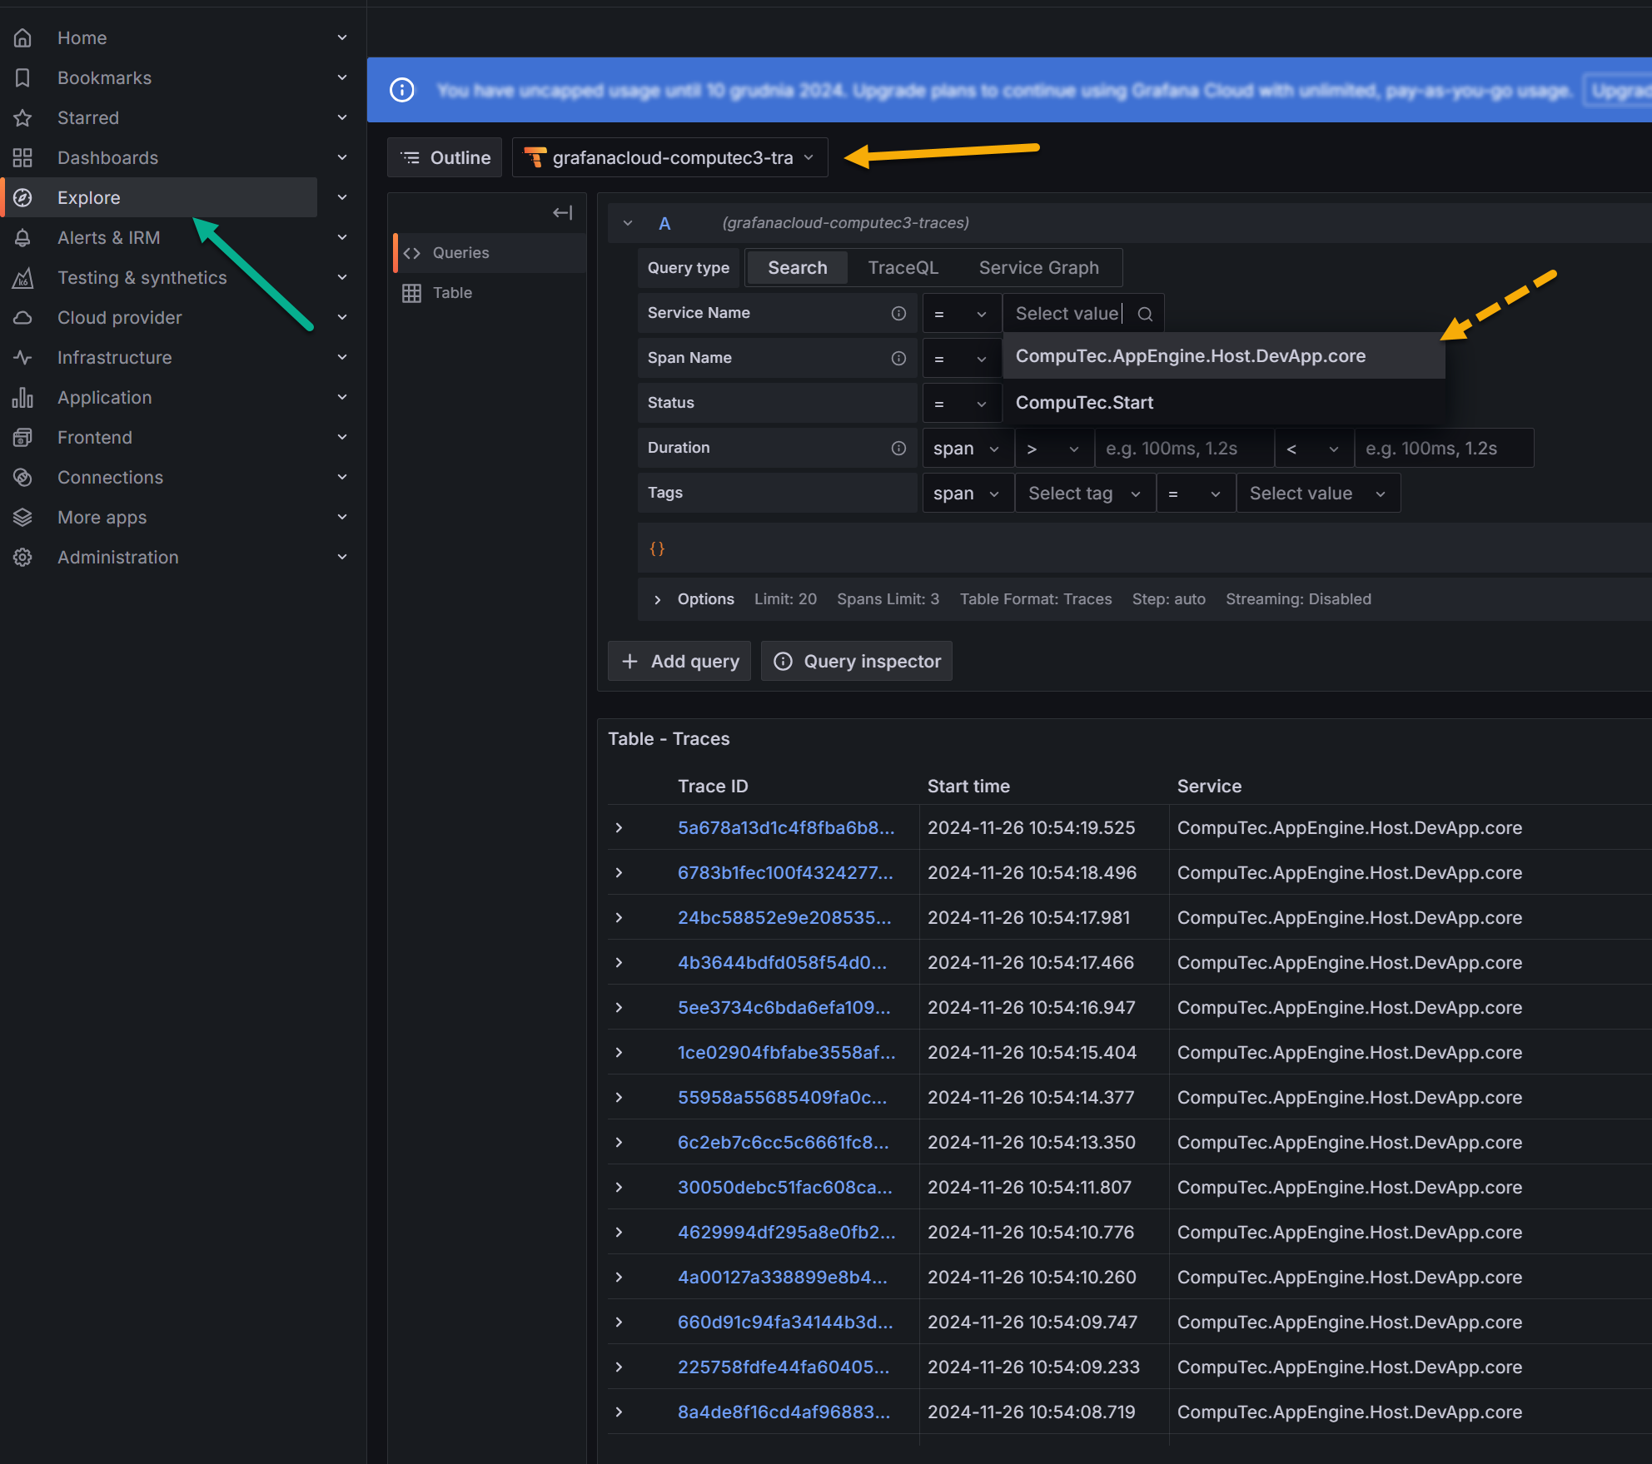Click the Application bar chart icon
Screen dimensions: 1652x1464
(x=22, y=397)
